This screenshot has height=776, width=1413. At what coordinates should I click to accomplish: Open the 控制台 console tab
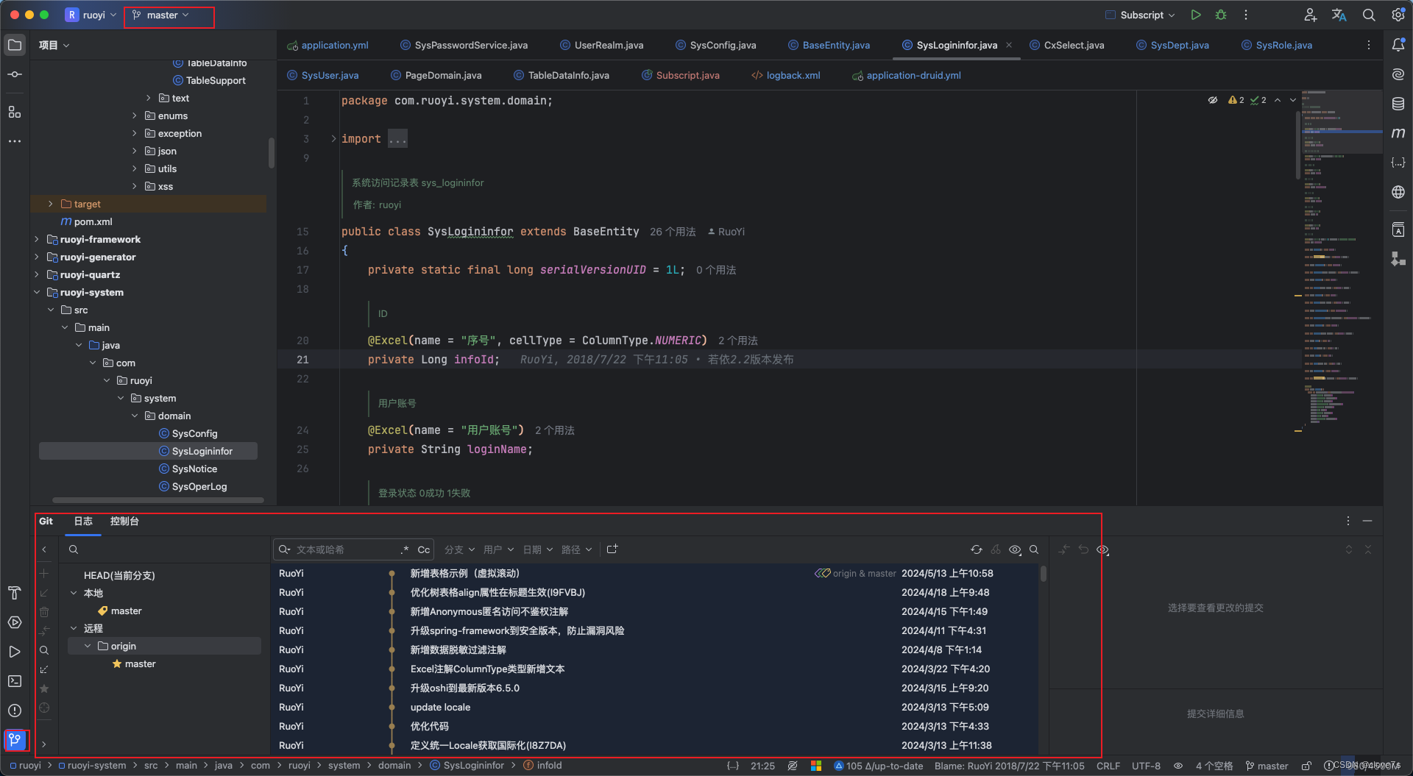(124, 521)
